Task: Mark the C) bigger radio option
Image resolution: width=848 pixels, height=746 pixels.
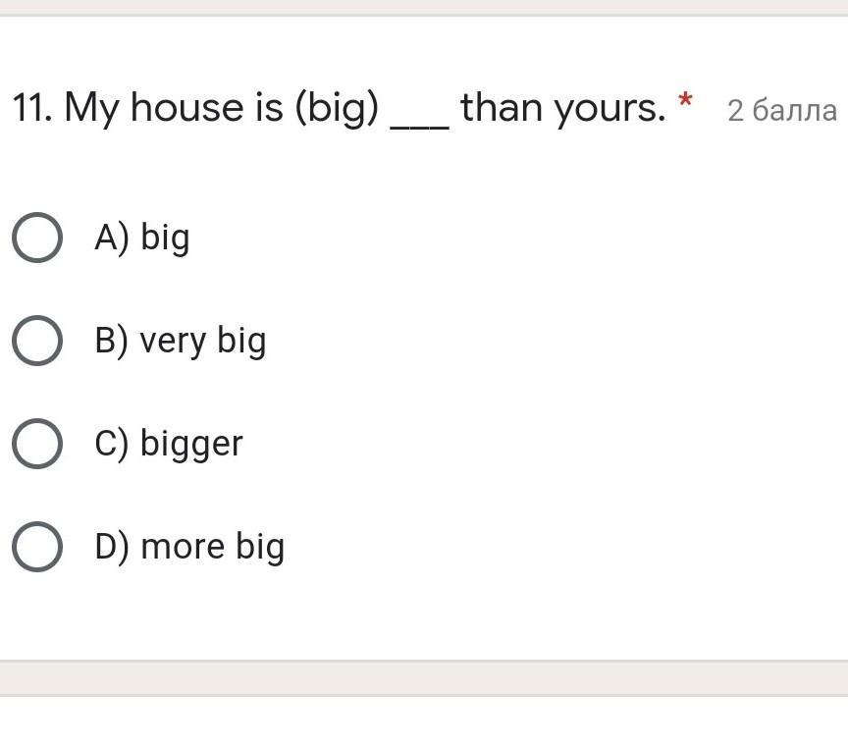Action: tap(37, 444)
